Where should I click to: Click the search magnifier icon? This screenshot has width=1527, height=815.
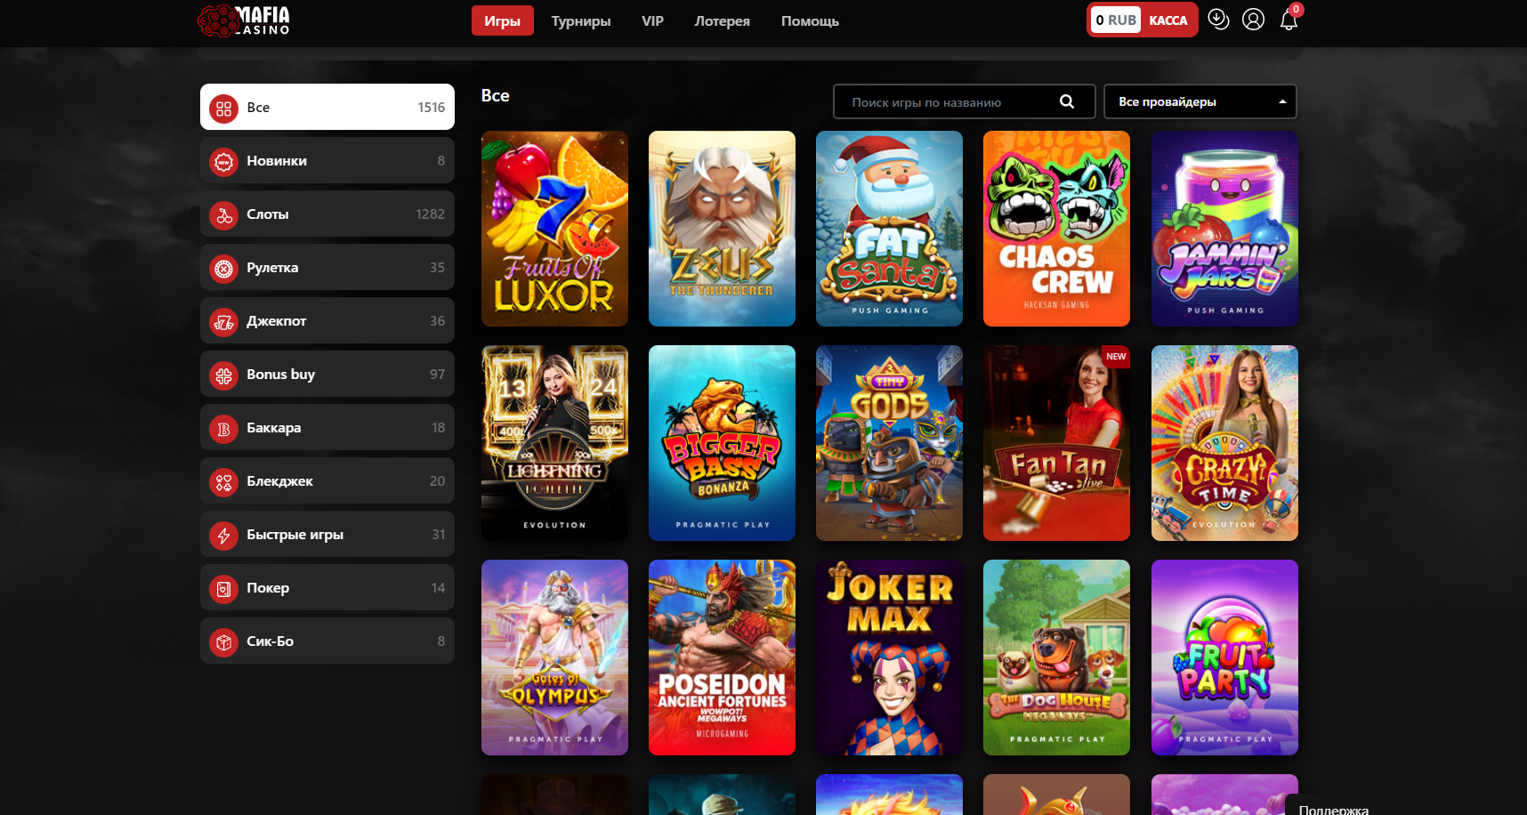pyautogui.click(x=1066, y=101)
